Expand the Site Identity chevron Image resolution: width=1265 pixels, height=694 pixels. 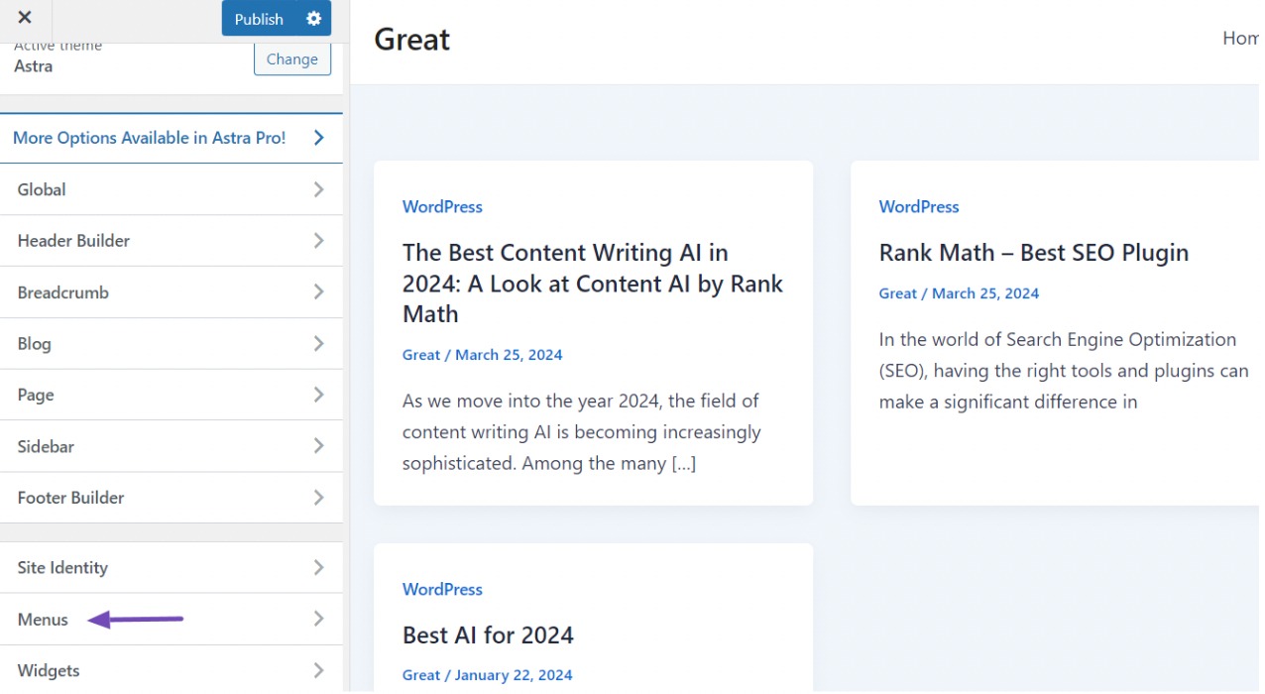click(319, 568)
